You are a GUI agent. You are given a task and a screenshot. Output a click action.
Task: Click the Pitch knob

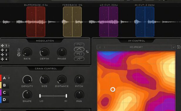pyautogui.click(x=79, y=80)
